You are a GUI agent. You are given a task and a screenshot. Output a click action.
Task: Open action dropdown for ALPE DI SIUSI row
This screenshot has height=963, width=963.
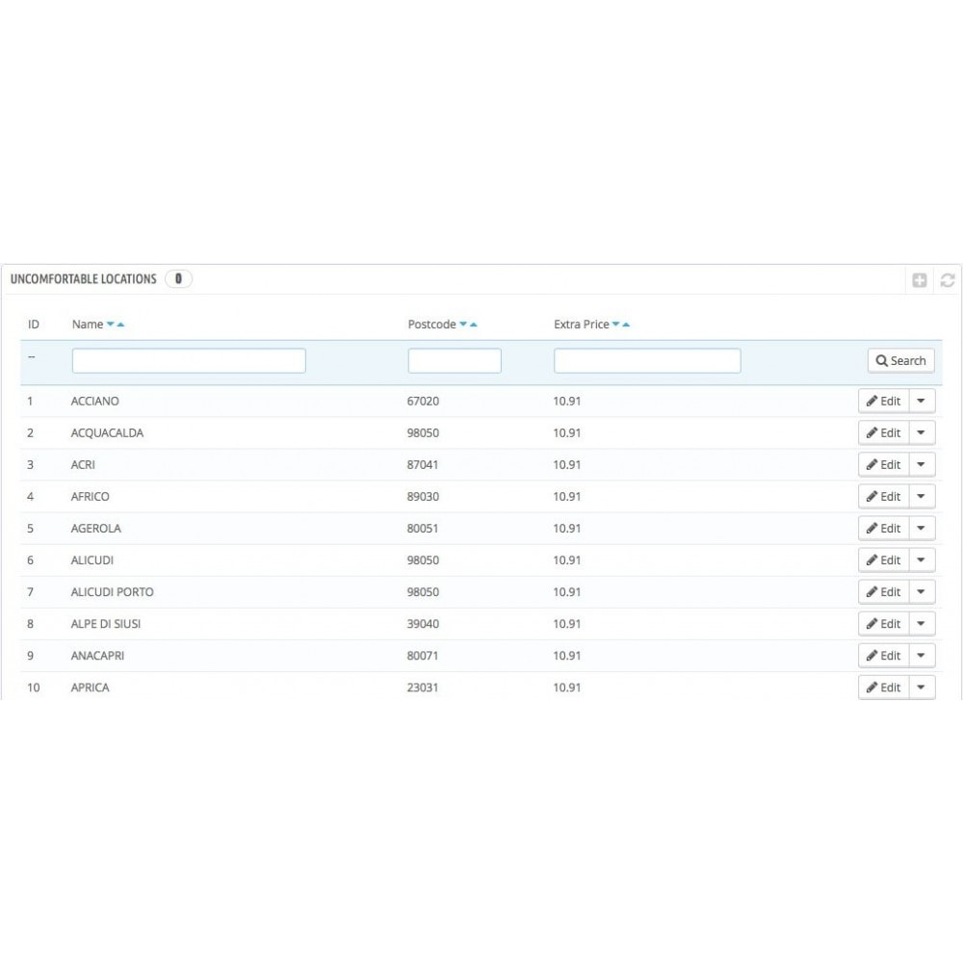tap(922, 625)
